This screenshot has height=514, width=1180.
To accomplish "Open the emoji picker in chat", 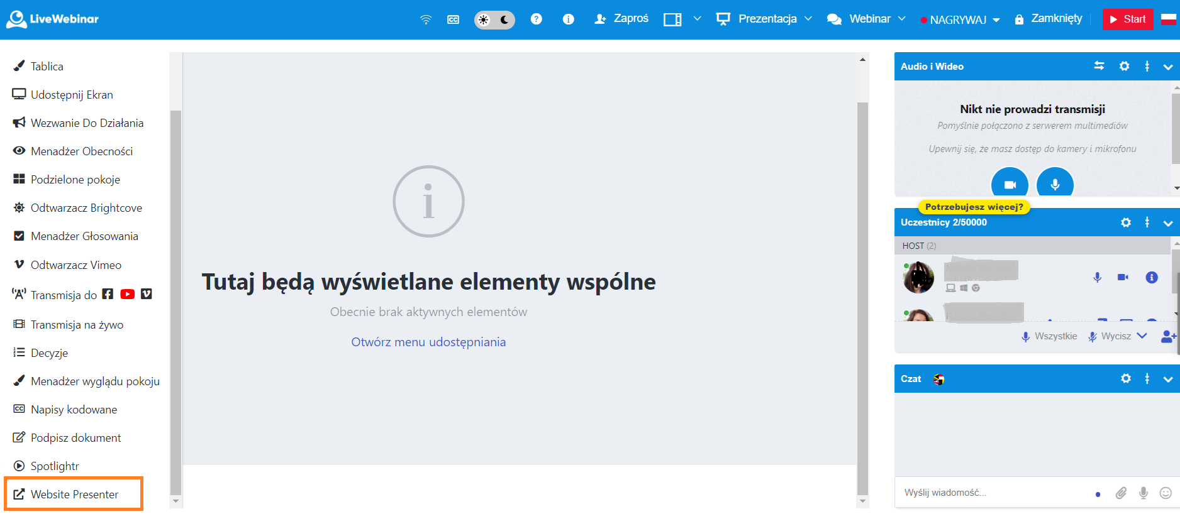I will point(1166,493).
